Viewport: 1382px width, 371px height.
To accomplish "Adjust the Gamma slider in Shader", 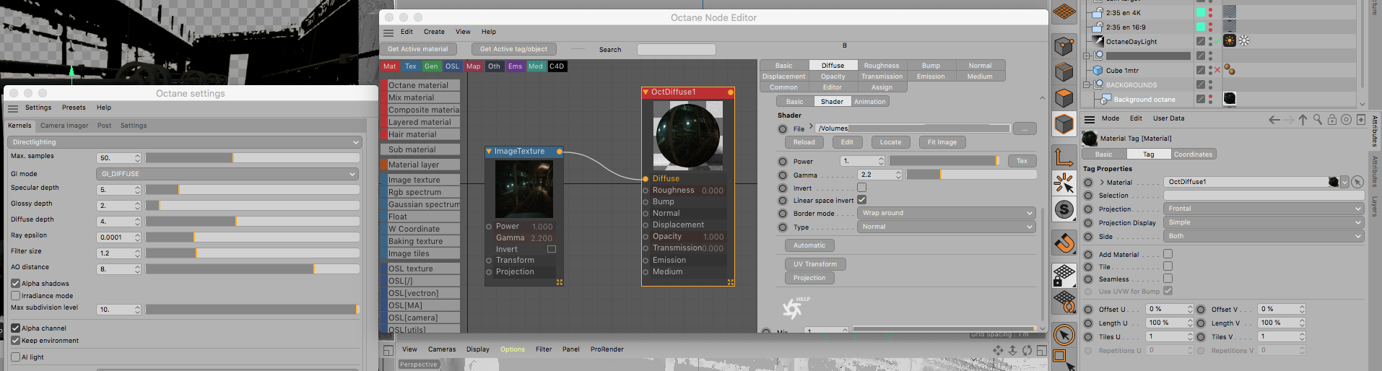I will [971, 175].
